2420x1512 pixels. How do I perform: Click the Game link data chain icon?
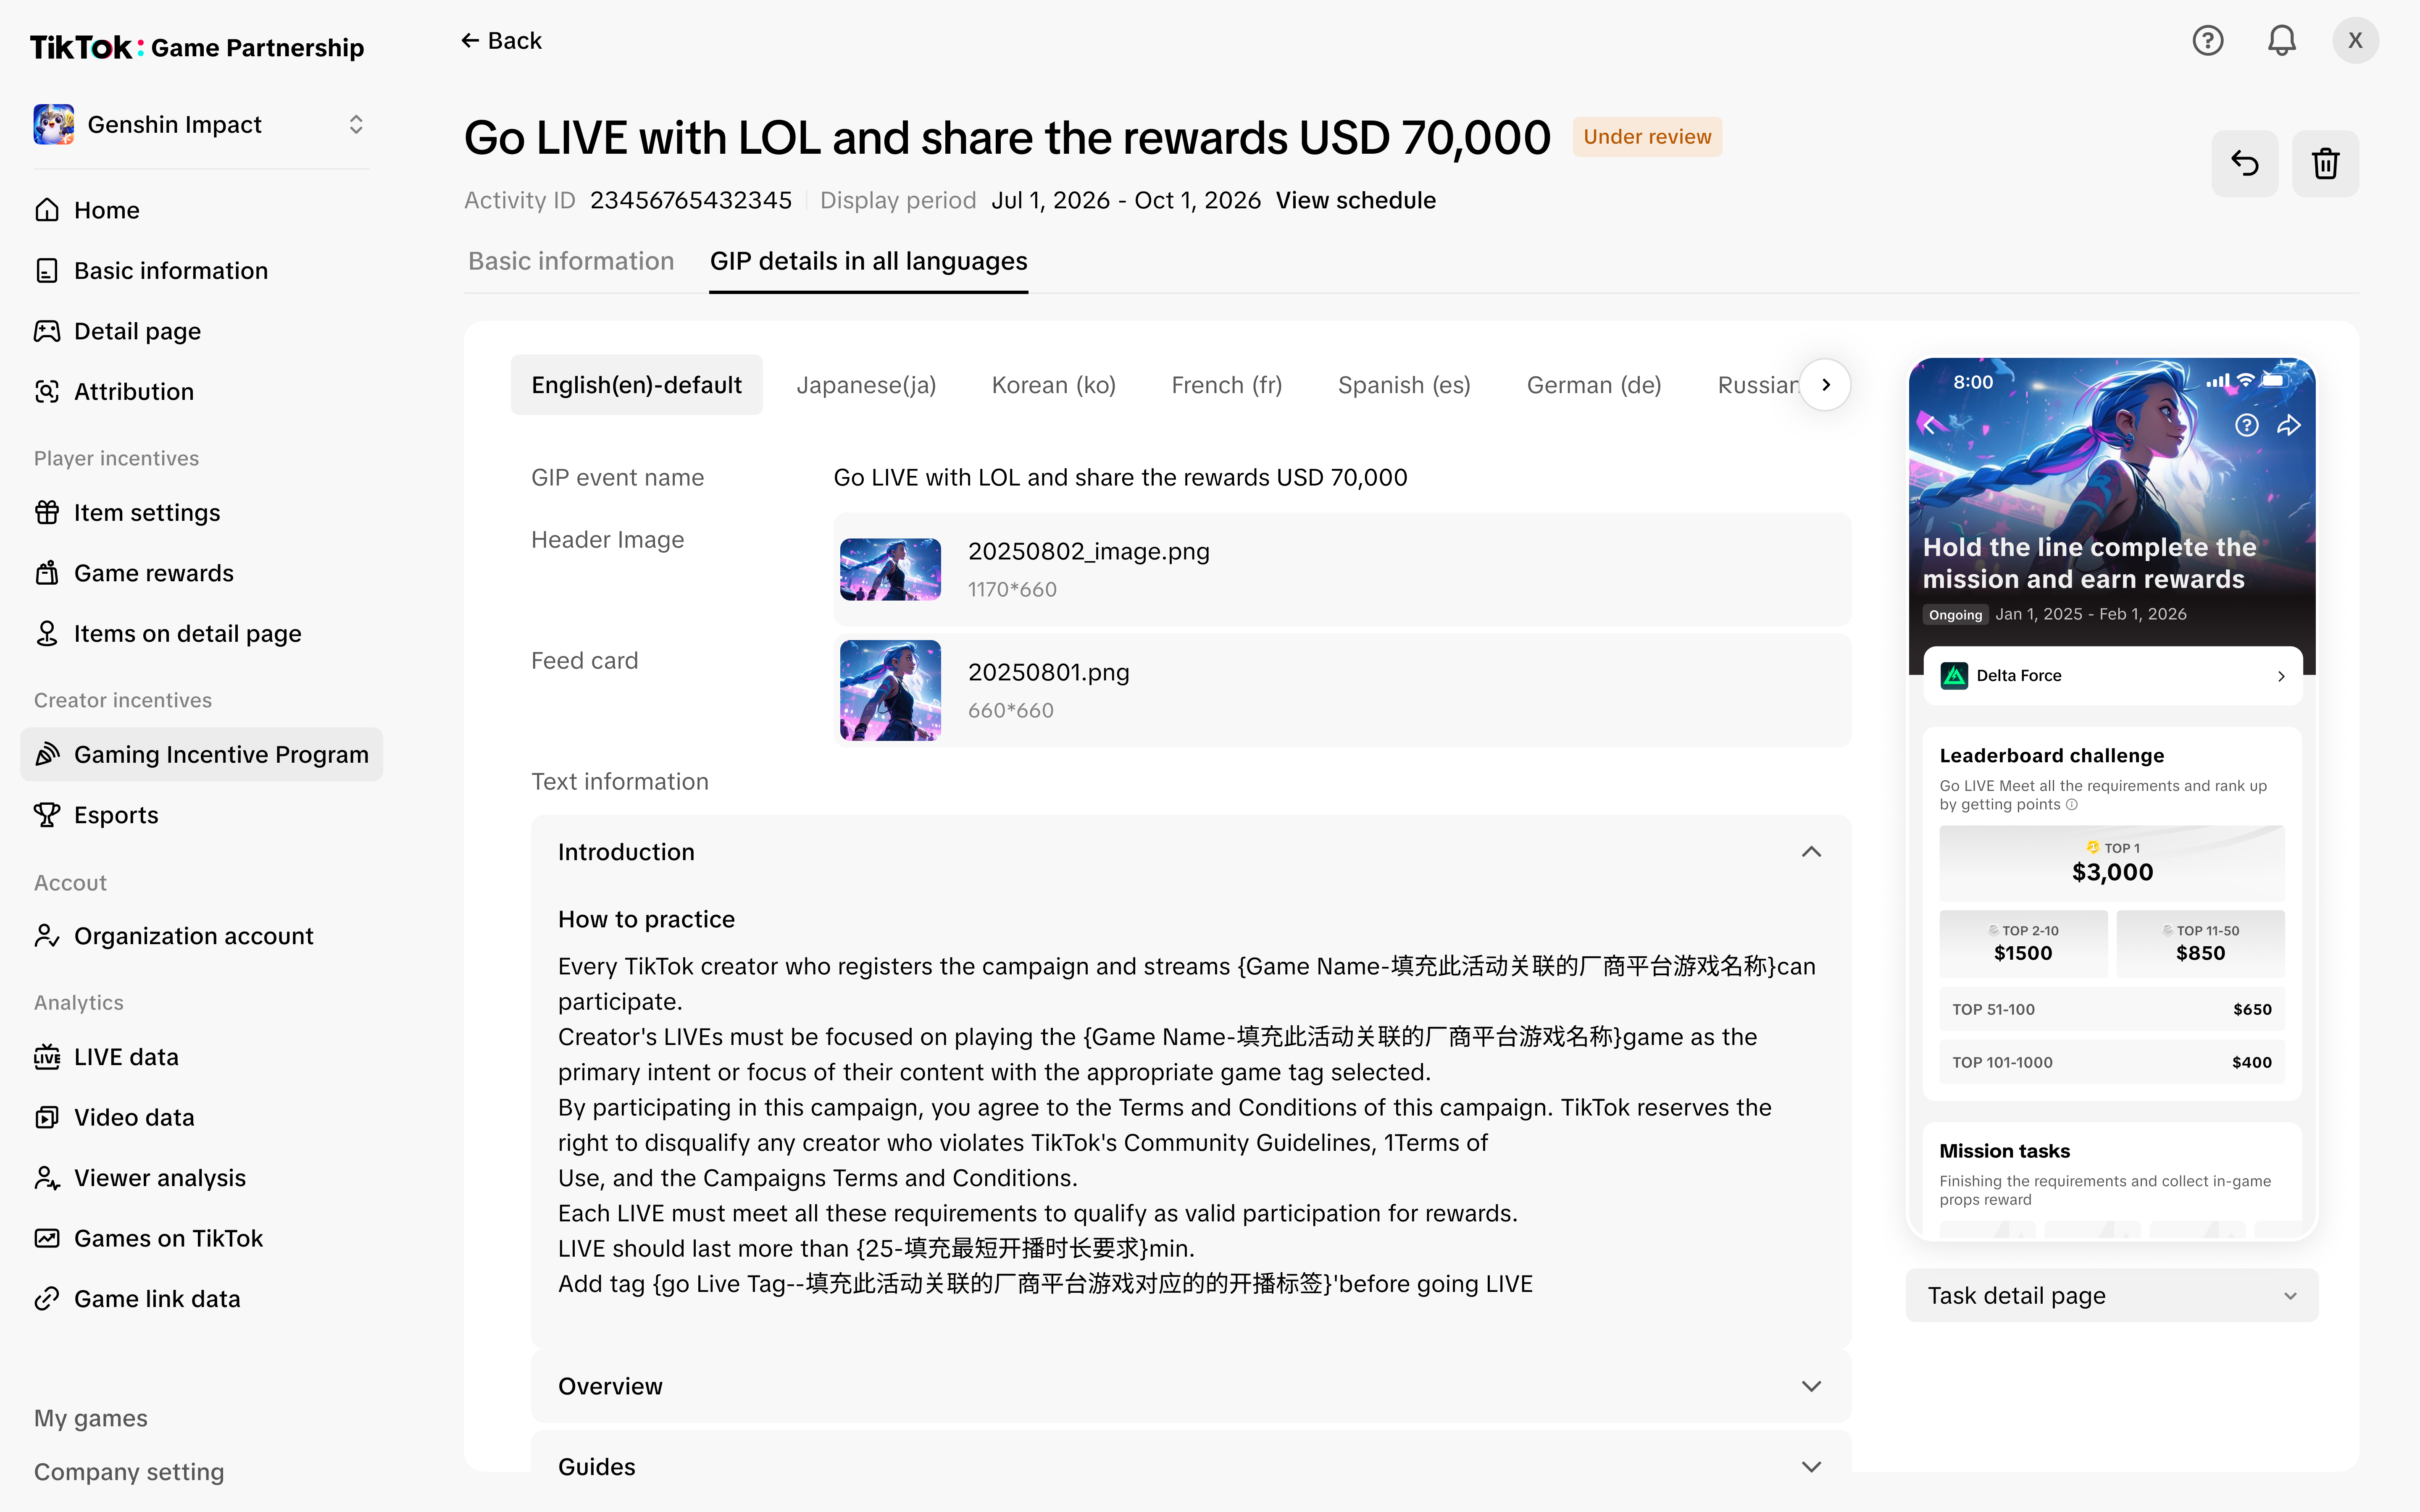[x=47, y=1299]
